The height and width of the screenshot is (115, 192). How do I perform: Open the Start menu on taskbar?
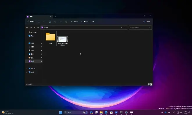61,112
